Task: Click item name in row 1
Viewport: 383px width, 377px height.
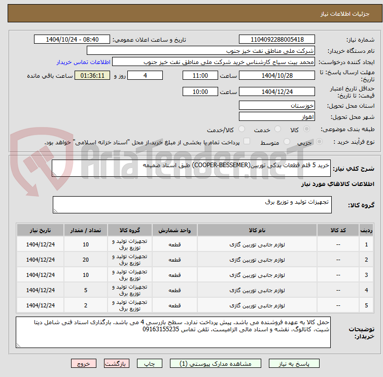Action: [x=257, y=245]
